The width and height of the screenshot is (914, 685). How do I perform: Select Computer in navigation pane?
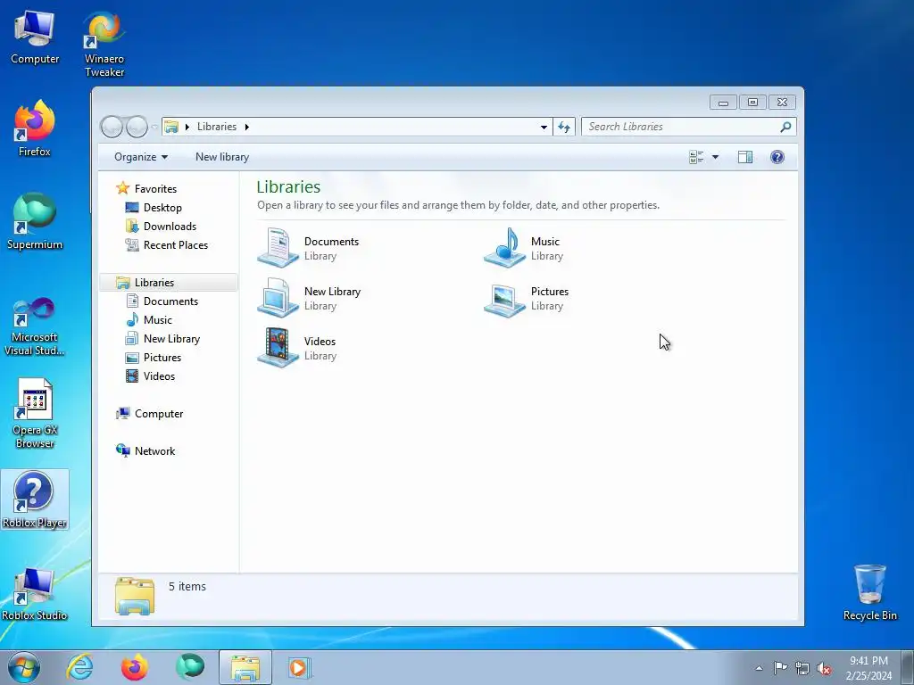click(x=159, y=414)
